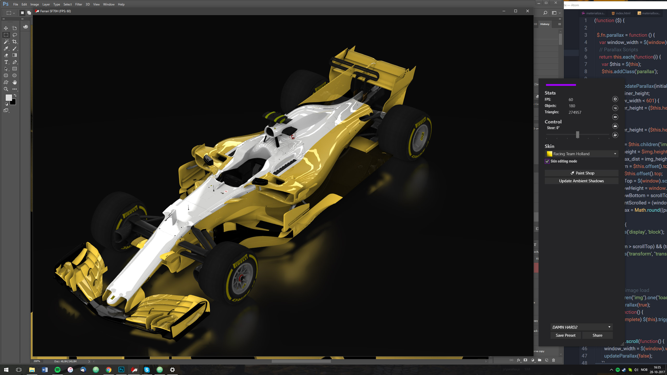Image resolution: width=667 pixels, height=375 pixels.
Task: Select the Brush tool
Action: click(x=15, y=48)
